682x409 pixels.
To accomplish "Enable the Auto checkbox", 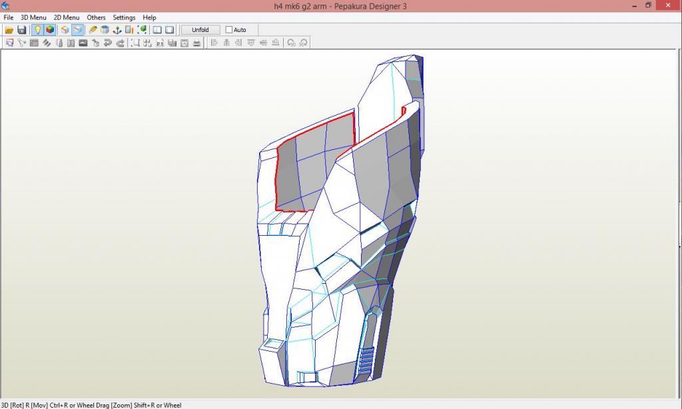I will pyautogui.click(x=229, y=29).
